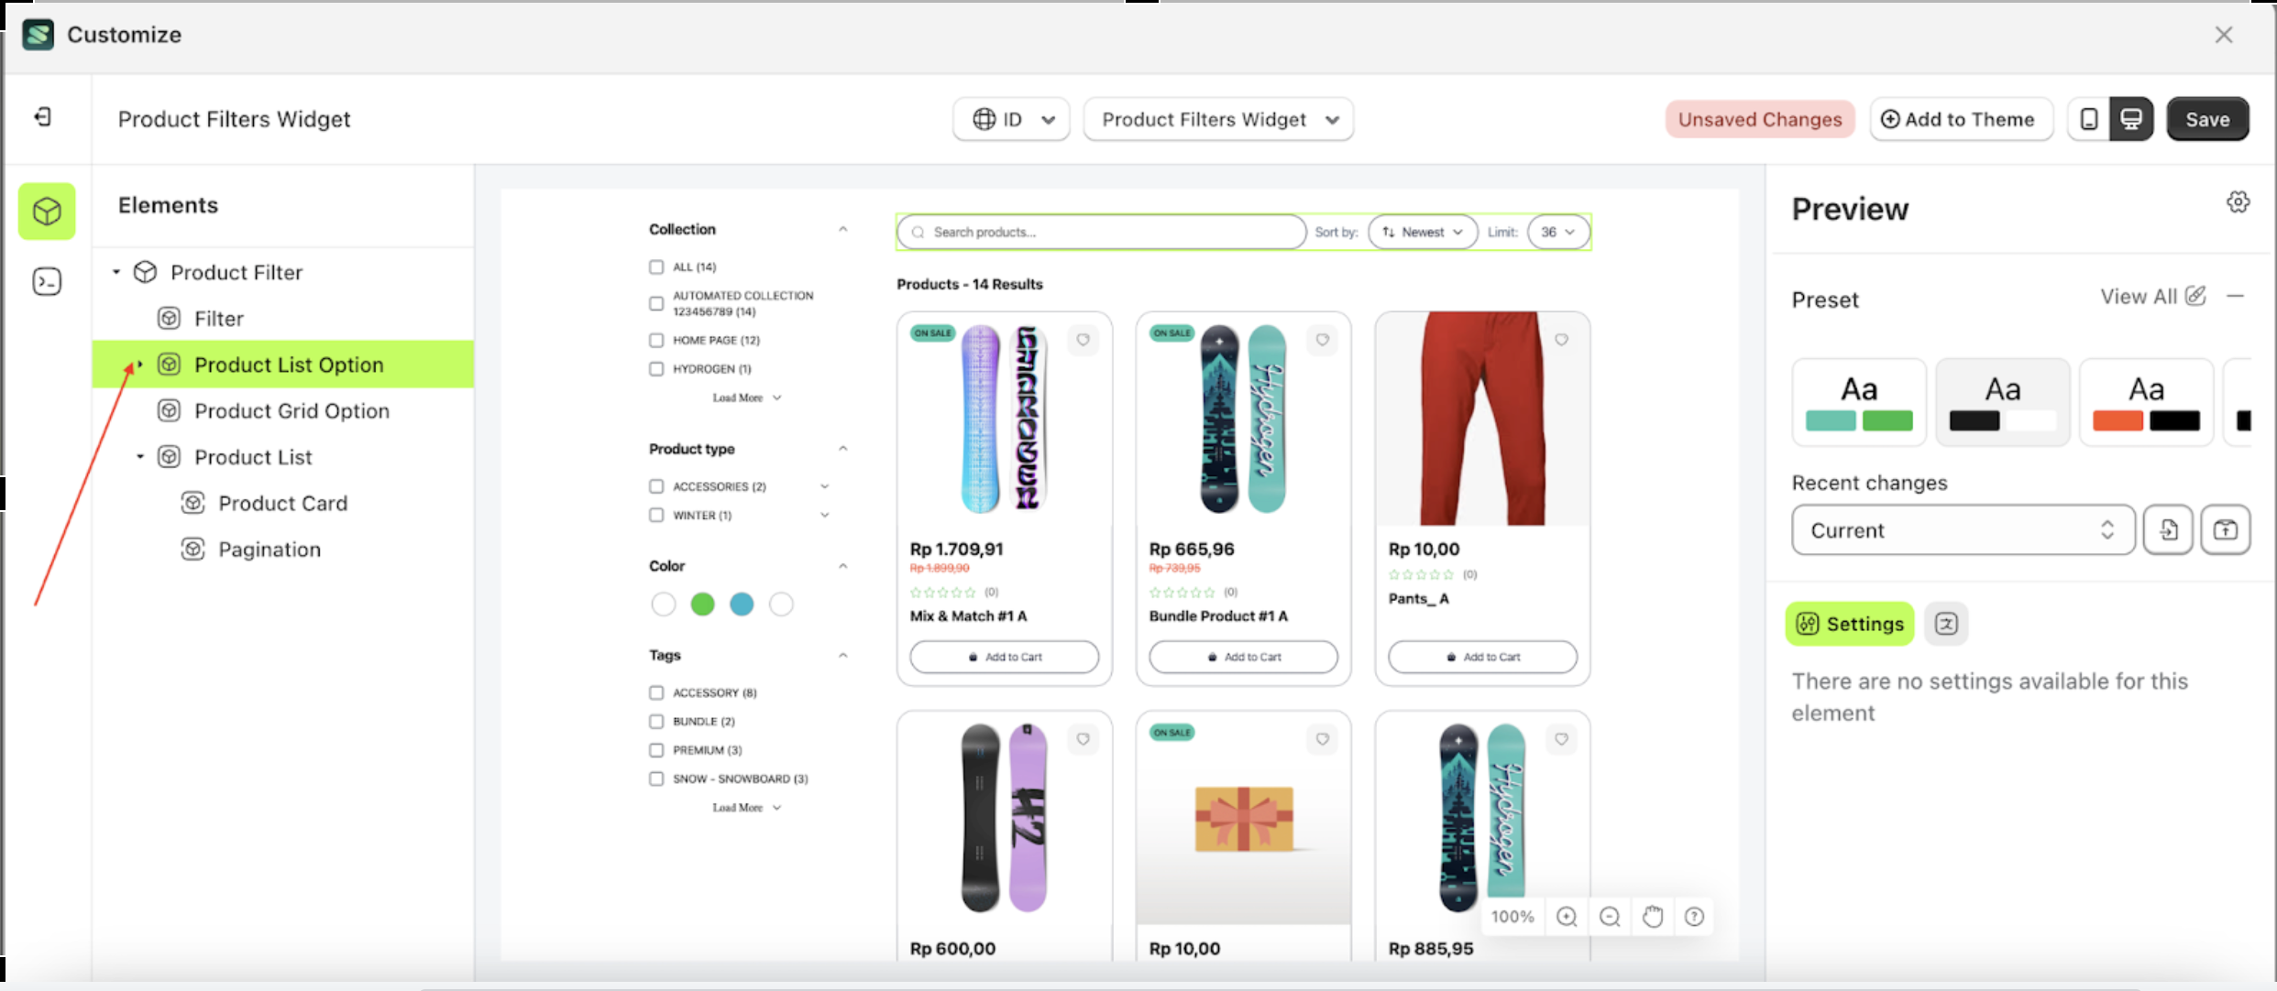This screenshot has height=991, width=2277.
Task: Check the HOME PAGE collection checkbox
Action: pos(656,341)
